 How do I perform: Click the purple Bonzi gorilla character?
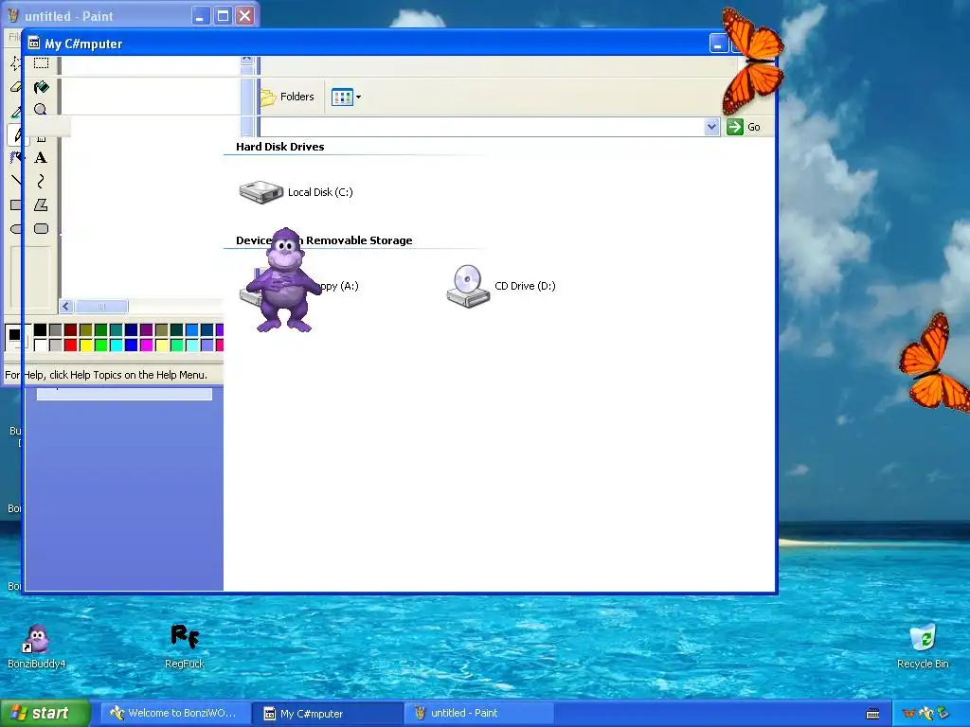[284, 279]
